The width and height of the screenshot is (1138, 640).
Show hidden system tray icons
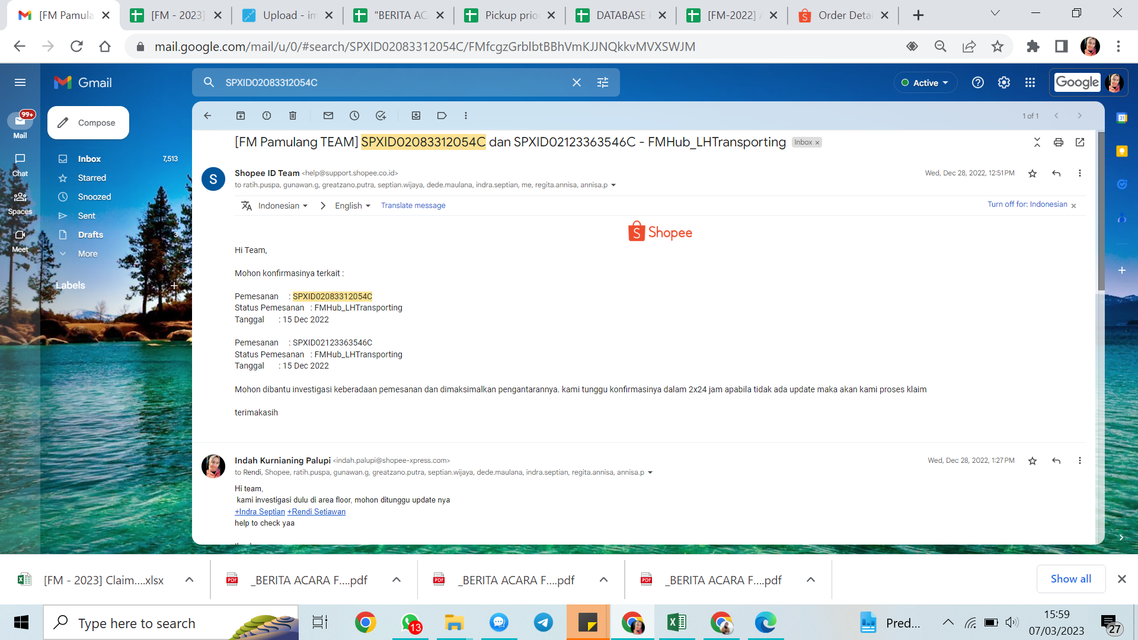pos(948,622)
